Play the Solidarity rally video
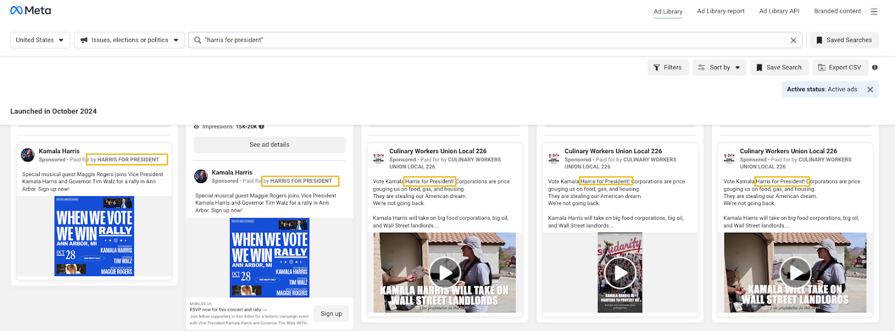This screenshot has height=331, width=895. [x=620, y=272]
